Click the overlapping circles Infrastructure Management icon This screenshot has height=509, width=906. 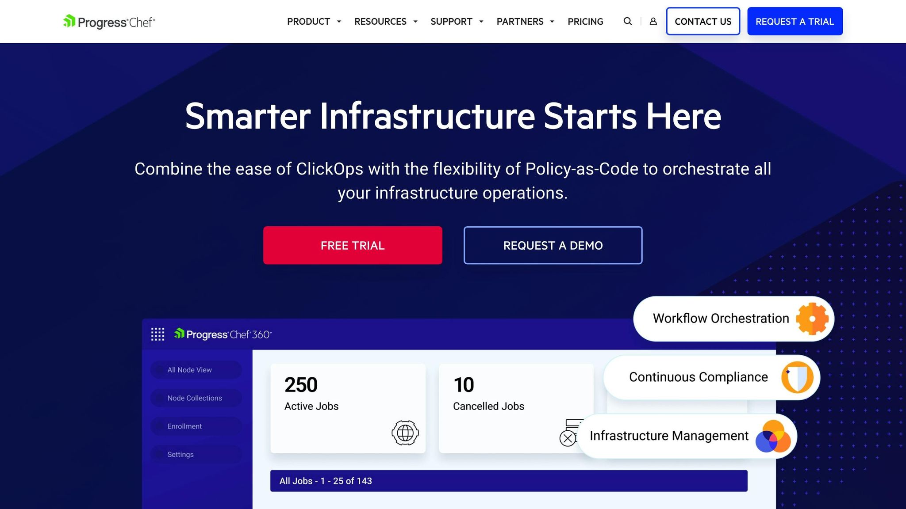(x=773, y=436)
